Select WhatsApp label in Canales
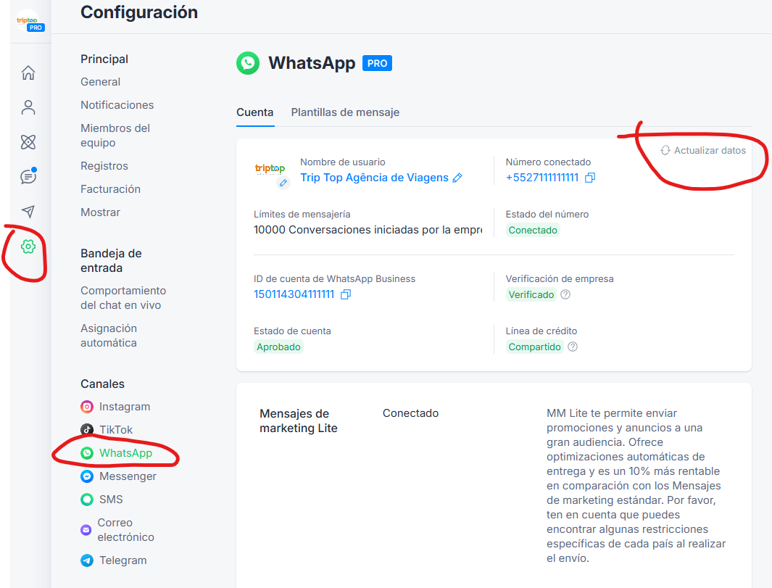Image resolution: width=772 pixels, height=588 pixels. (x=125, y=453)
